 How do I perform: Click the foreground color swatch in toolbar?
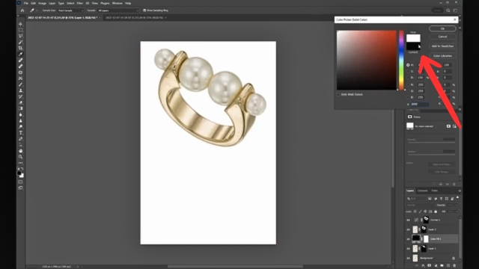pyautogui.click(x=19, y=173)
